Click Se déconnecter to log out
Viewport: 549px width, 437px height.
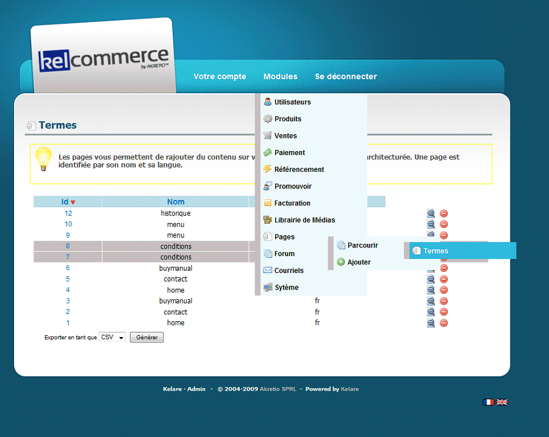(x=345, y=77)
